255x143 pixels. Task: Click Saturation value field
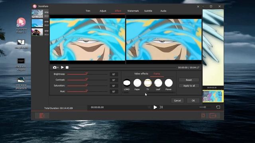coord(114,86)
